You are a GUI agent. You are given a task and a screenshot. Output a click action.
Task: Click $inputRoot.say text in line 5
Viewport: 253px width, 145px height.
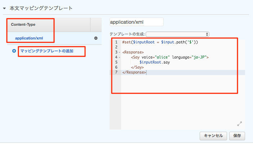pyautogui.click(x=155, y=62)
